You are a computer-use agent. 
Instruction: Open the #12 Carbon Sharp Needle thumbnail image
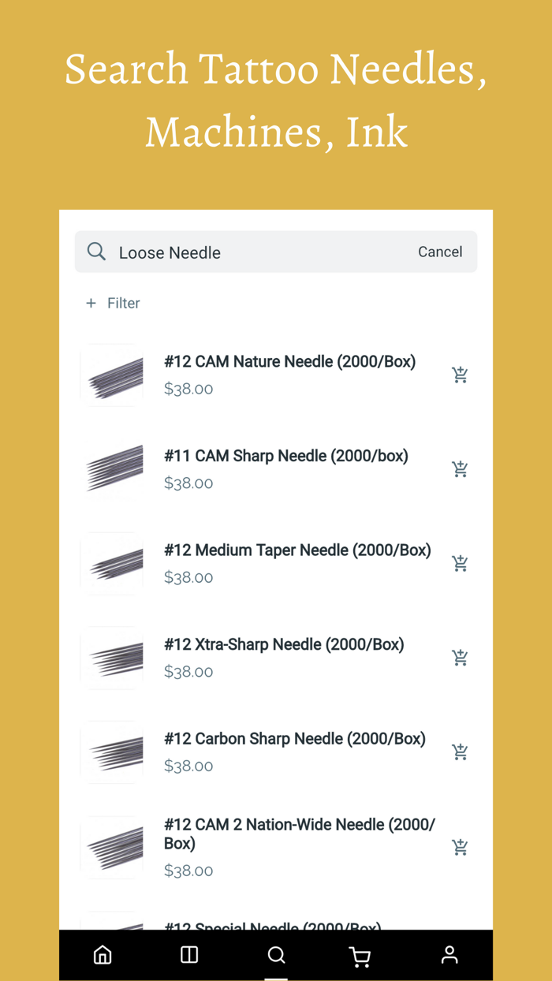tap(112, 752)
